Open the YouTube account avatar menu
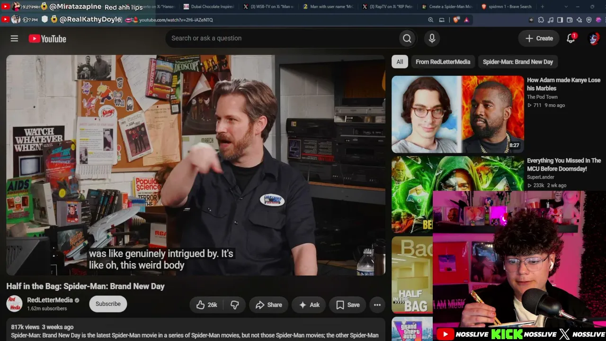This screenshot has height=341, width=606. (x=594, y=38)
